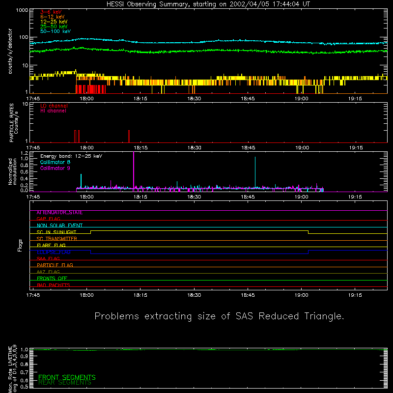This screenshot has height=393, width=393.
Task: Click the SAA_FLAG label
Action: tap(48, 258)
